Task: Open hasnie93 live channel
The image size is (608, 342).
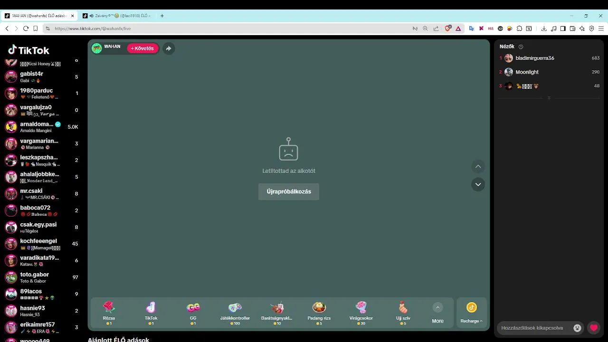Action: click(x=43, y=311)
